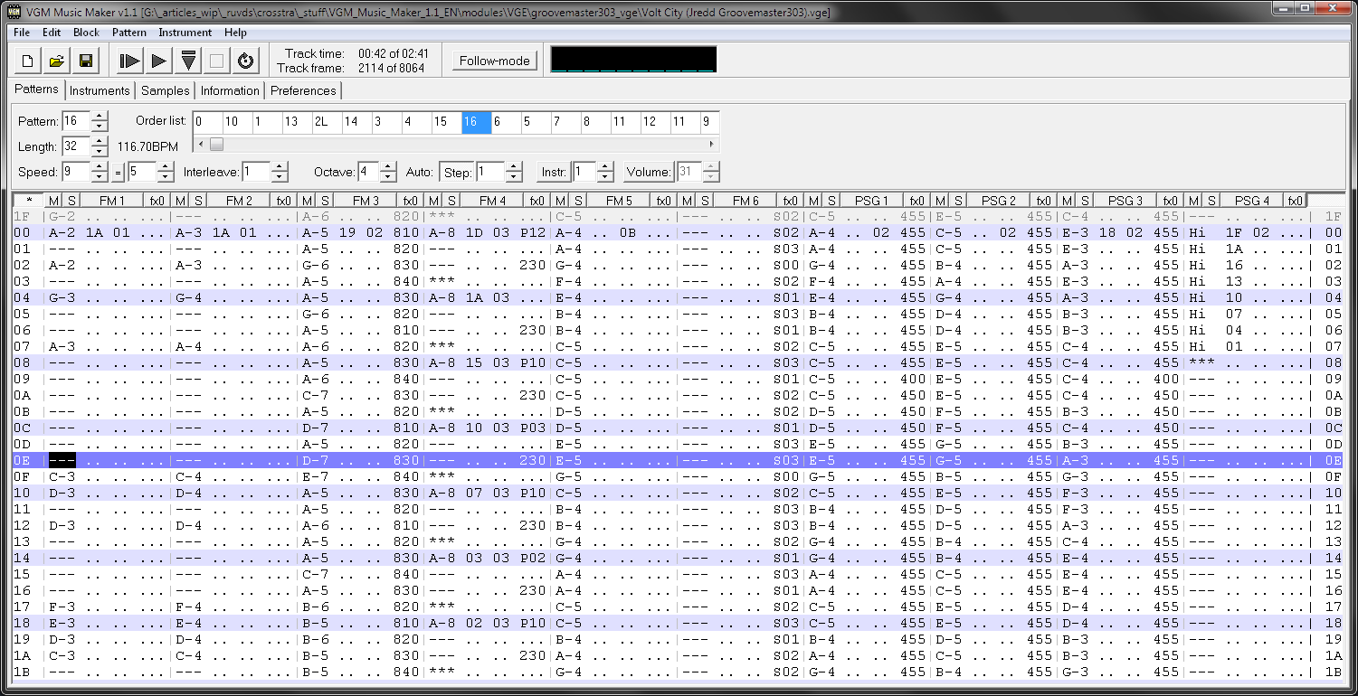Solo the FM 1 channel
Viewport: 1358px width, 696px height.
coord(71,200)
